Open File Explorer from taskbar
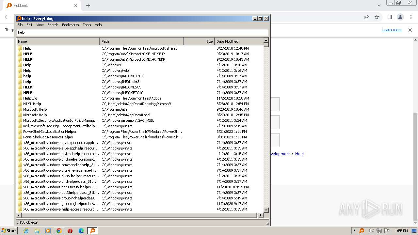This screenshot has height=235, width=418. coord(37,231)
